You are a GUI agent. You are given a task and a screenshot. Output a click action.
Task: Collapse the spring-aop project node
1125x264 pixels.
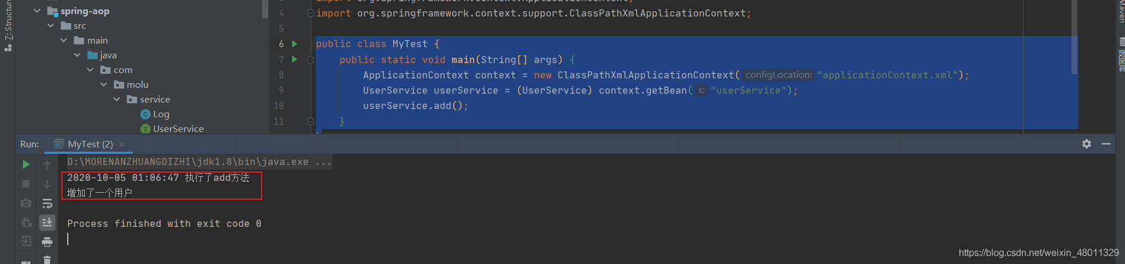[x=37, y=11]
